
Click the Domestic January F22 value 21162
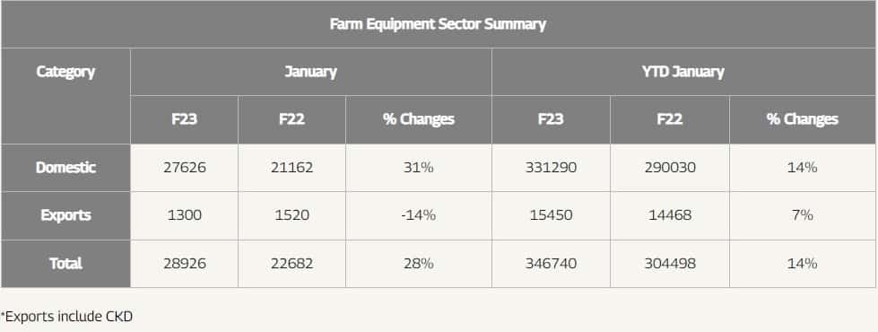[x=291, y=168]
